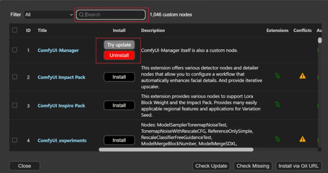
Task: Sort by the ID column header
Action: pos(28,30)
